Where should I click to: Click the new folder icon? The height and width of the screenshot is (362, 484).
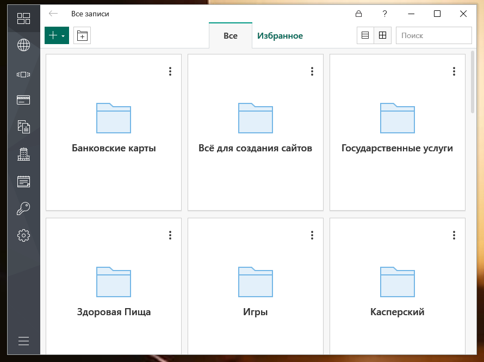[82, 35]
